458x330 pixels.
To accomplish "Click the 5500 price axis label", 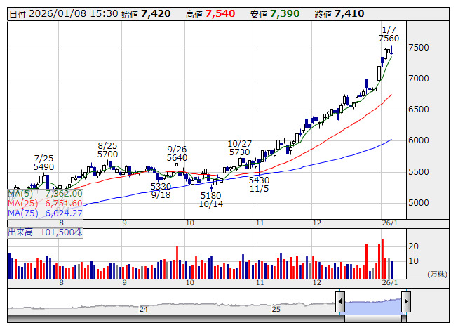I will (419, 172).
